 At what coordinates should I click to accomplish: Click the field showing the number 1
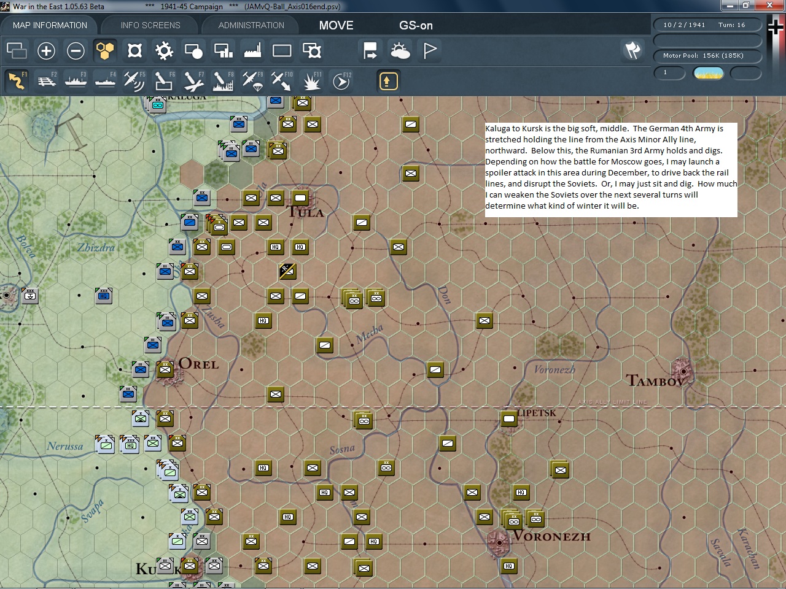670,73
